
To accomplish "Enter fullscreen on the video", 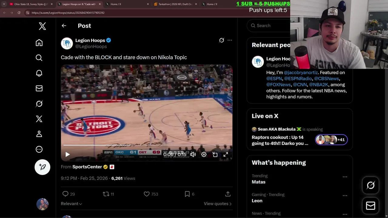I will (226, 154).
